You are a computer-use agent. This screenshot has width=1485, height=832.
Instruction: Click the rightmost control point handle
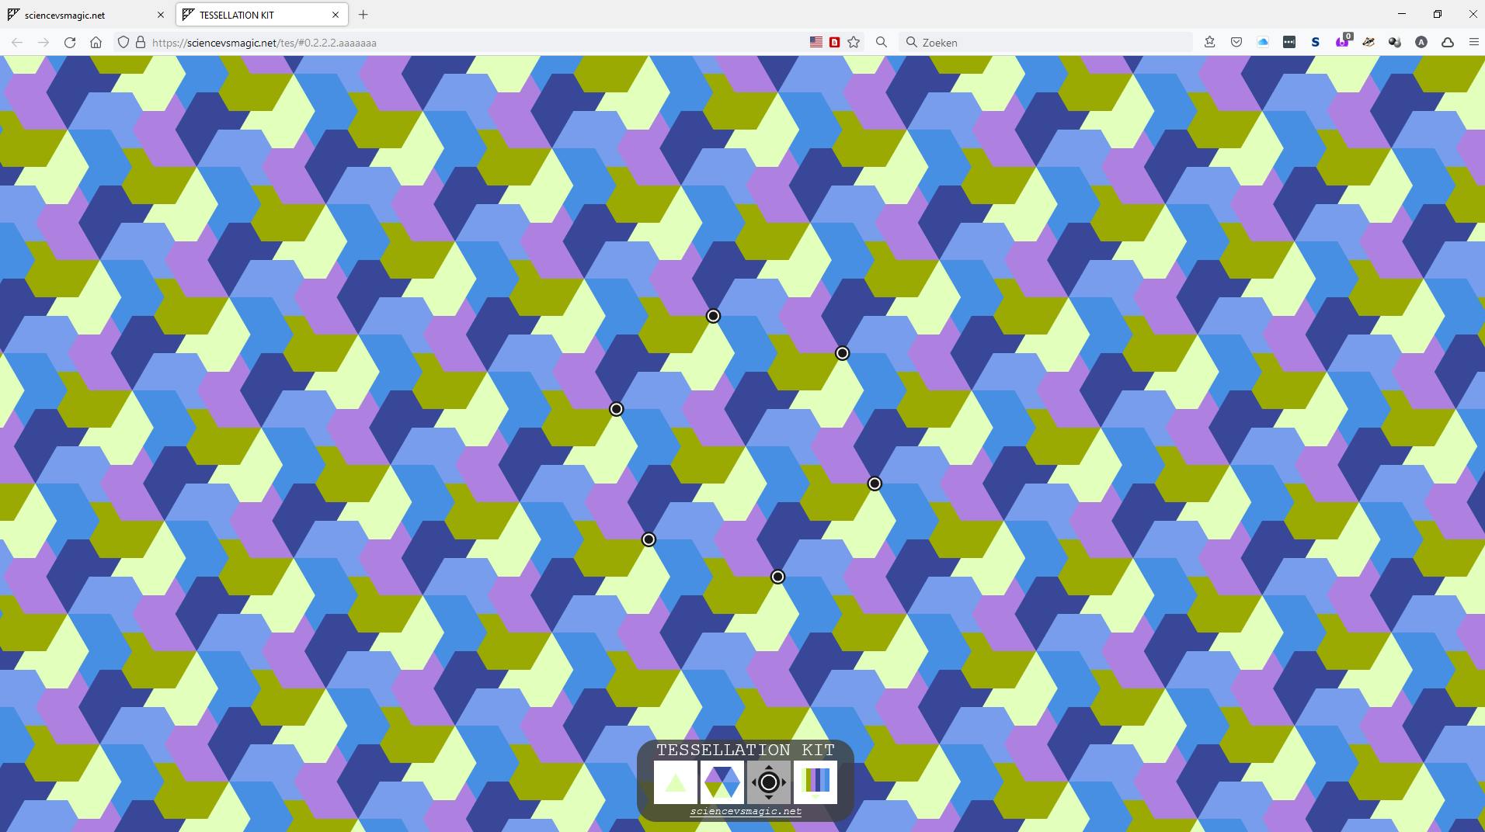pyautogui.click(x=875, y=484)
